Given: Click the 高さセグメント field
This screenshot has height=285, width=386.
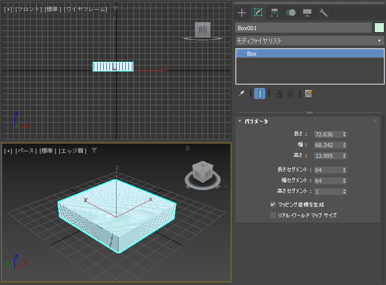Looking at the screenshot, I should coord(327,192).
